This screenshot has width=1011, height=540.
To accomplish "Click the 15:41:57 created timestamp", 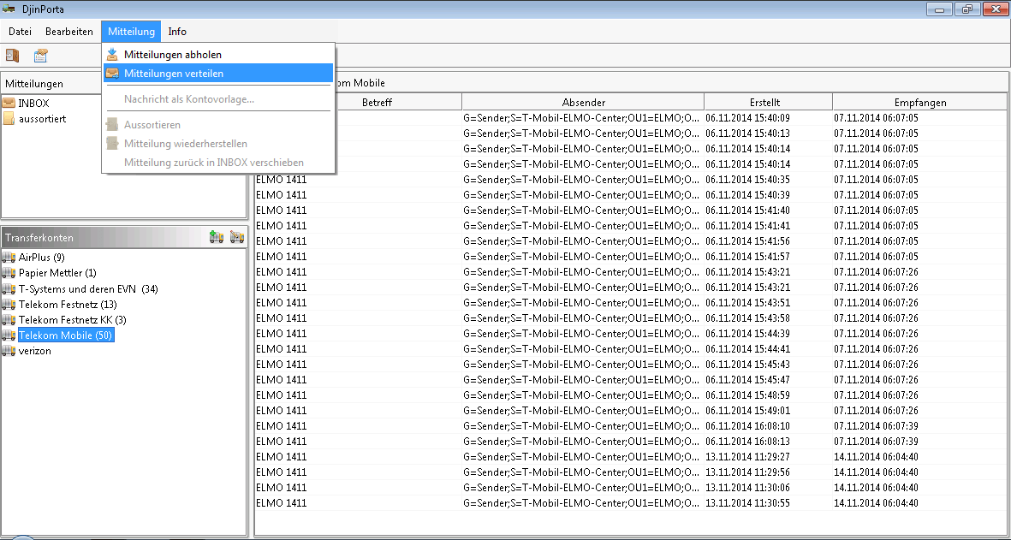I will pyautogui.click(x=747, y=257).
